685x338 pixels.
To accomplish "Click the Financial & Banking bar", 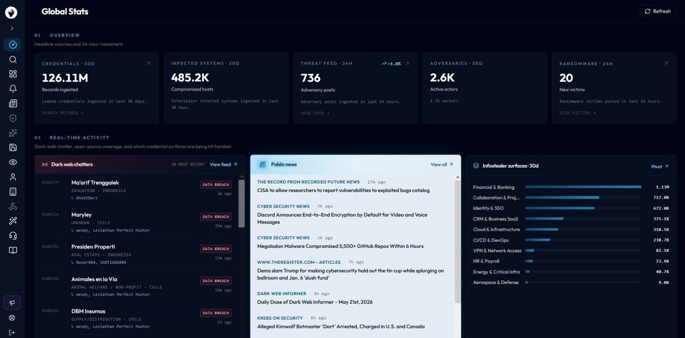I will (x=583, y=187).
